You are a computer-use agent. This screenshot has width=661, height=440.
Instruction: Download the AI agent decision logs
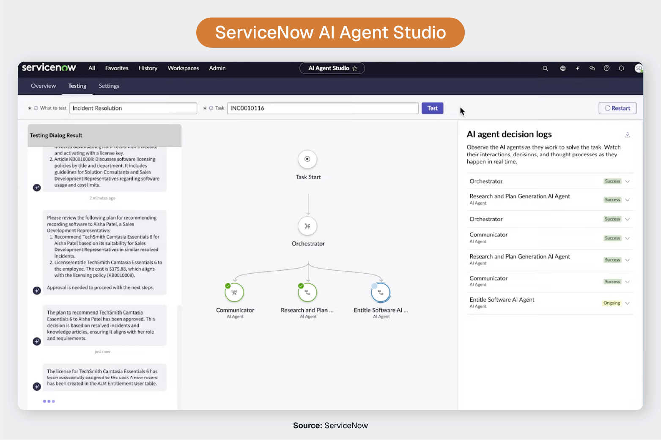(x=628, y=134)
